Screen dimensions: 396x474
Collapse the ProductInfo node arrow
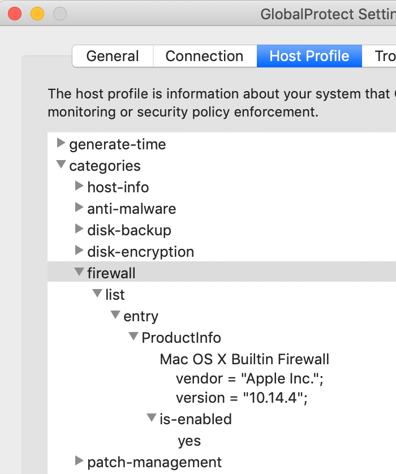(x=134, y=336)
